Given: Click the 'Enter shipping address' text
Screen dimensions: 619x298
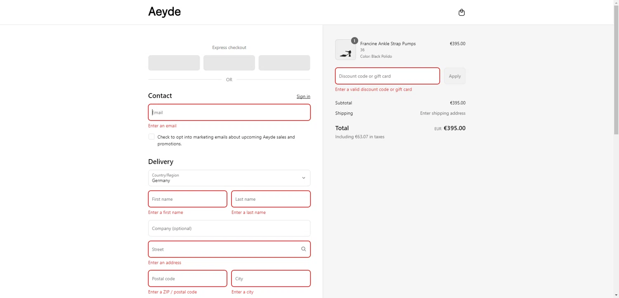Looking at the screenshot, I should pyautogui.click(x=443, y=113).
